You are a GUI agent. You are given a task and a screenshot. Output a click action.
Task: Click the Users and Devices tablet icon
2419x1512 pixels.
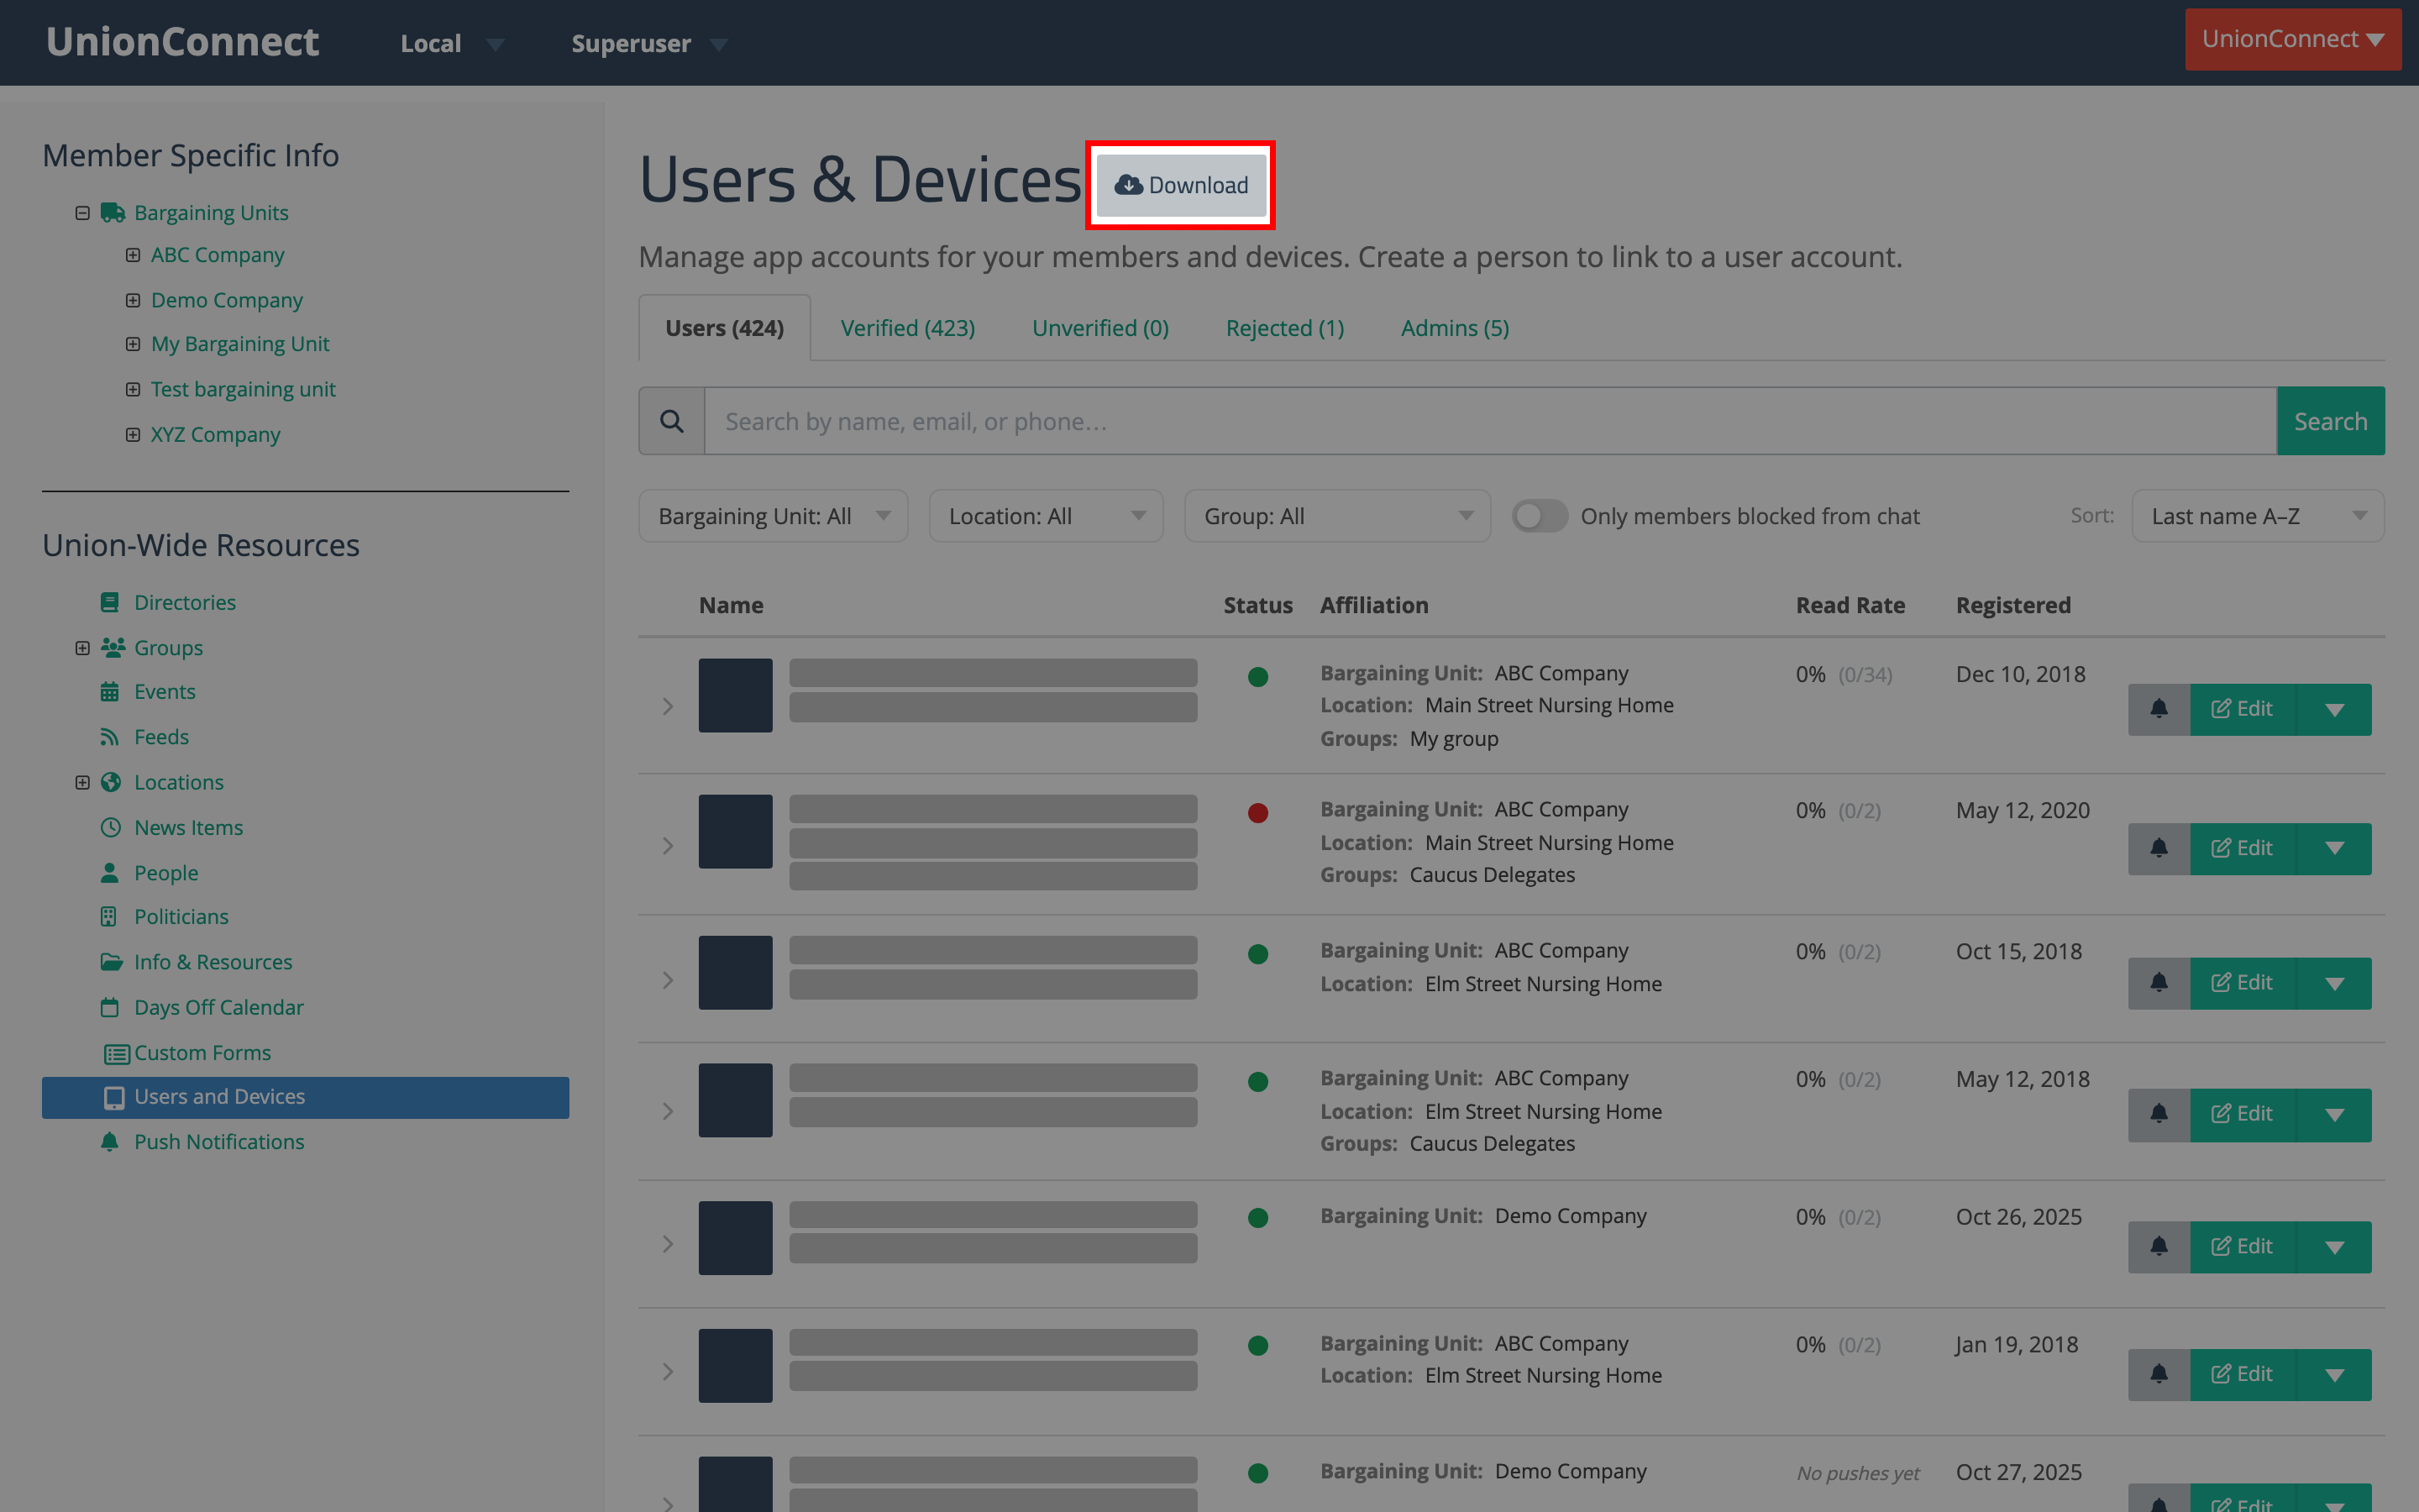pos(115,1097)
